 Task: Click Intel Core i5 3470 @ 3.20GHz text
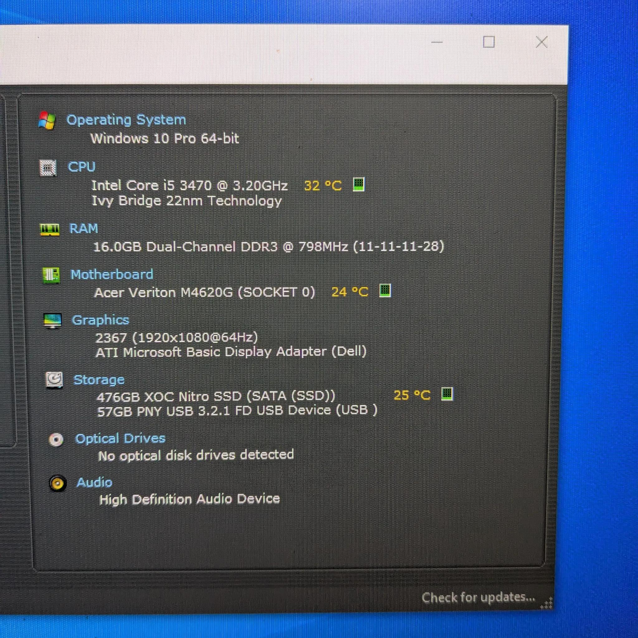189,186
